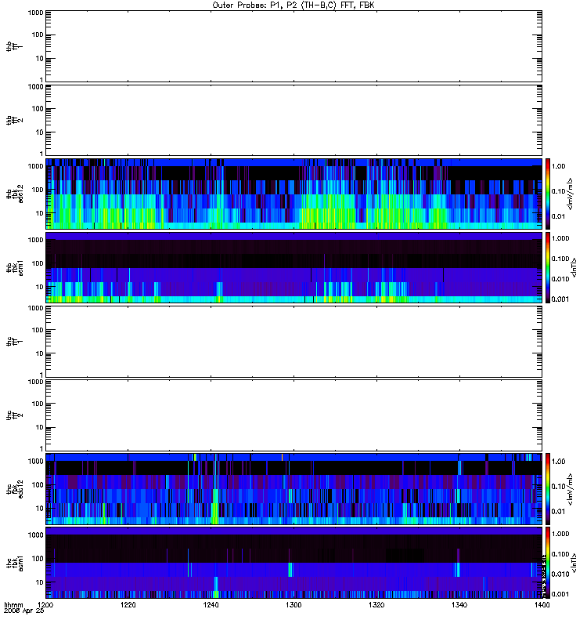Image resolution: width=587 pixels, height=627 pixels.
Task: Click the <|mV/m|> unit label beside thc edc12 color bar
Action: [571, 489]
